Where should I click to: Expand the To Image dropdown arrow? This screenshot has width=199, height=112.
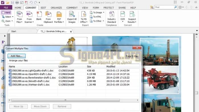pyautogui.click(x=104, y=13)
